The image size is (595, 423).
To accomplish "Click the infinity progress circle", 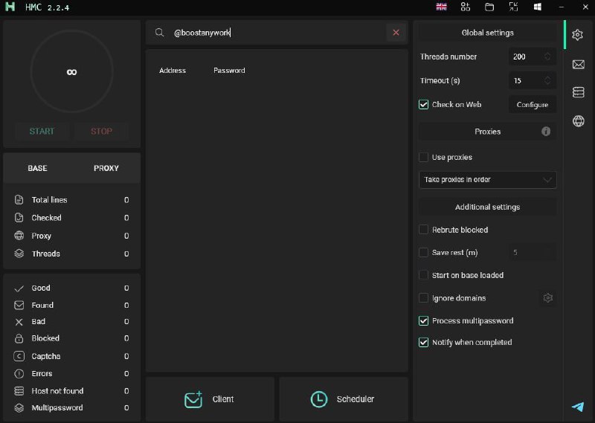I will coord(71,71).
